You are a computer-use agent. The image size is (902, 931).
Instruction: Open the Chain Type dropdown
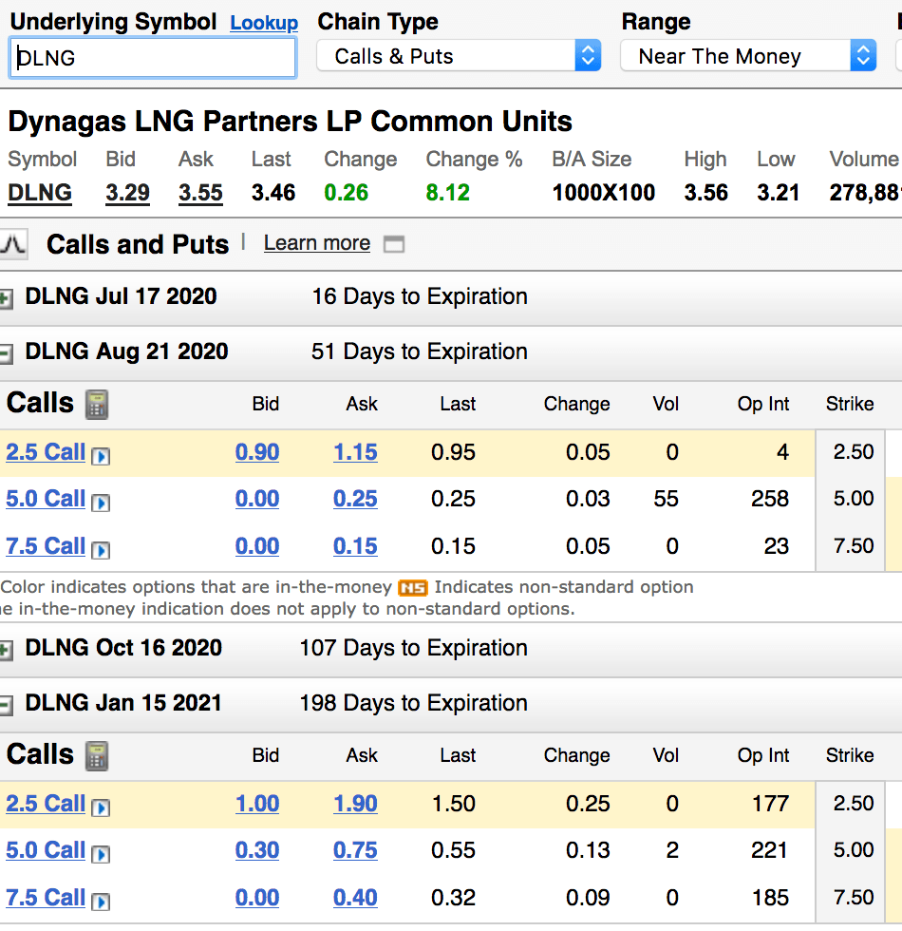click(460, 56)
